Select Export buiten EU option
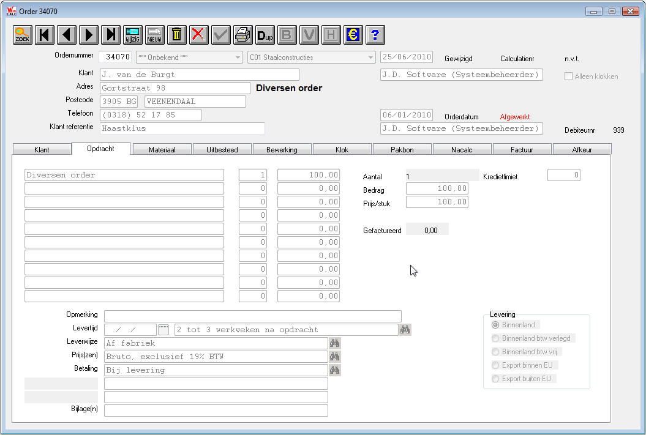This screenshot has height=435, width=646. coord(495,379)
